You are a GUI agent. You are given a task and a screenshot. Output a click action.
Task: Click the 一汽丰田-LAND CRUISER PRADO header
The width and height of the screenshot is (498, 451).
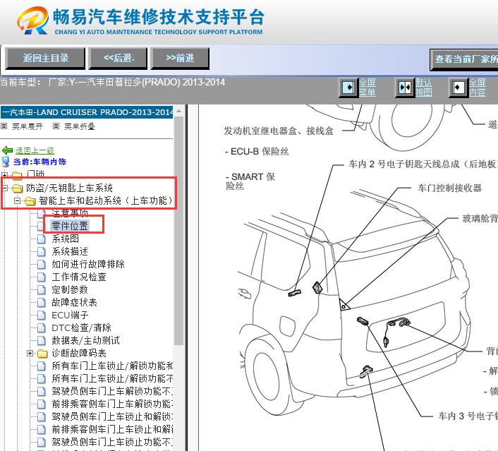[x=87, y=112]
